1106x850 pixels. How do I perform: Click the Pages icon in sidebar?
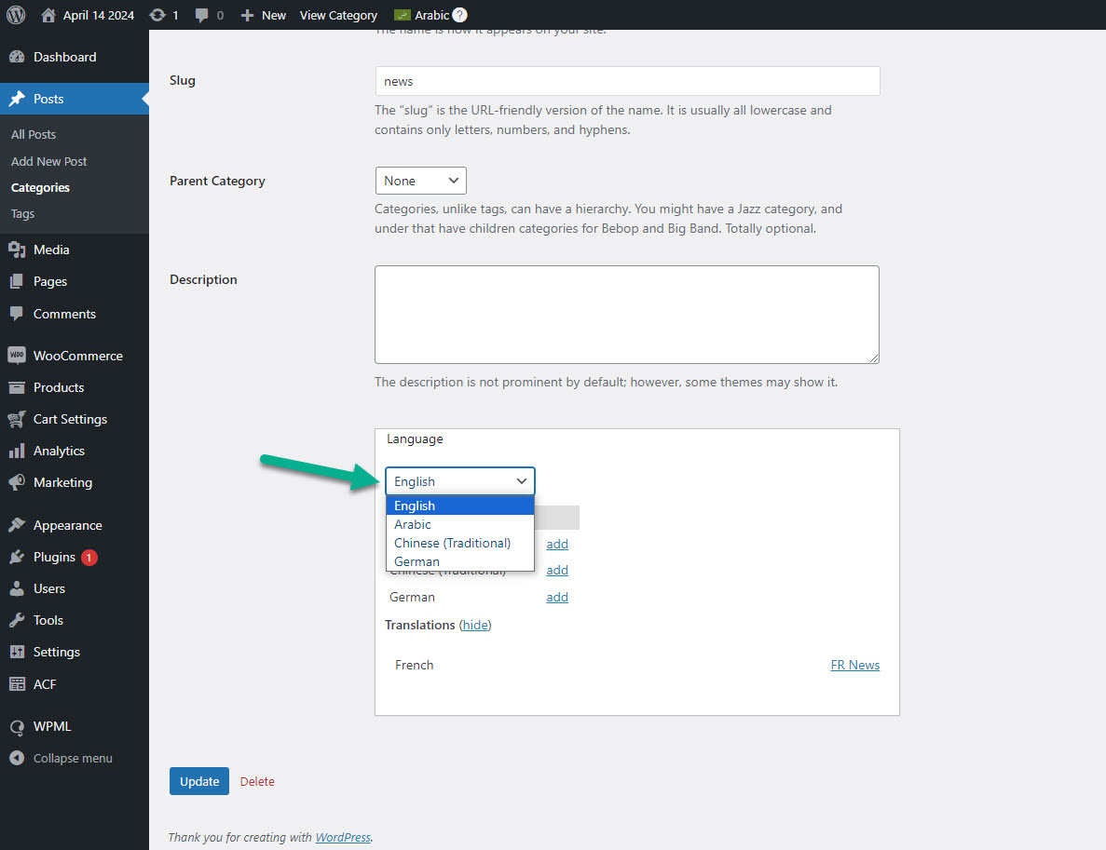pos(17,281)
